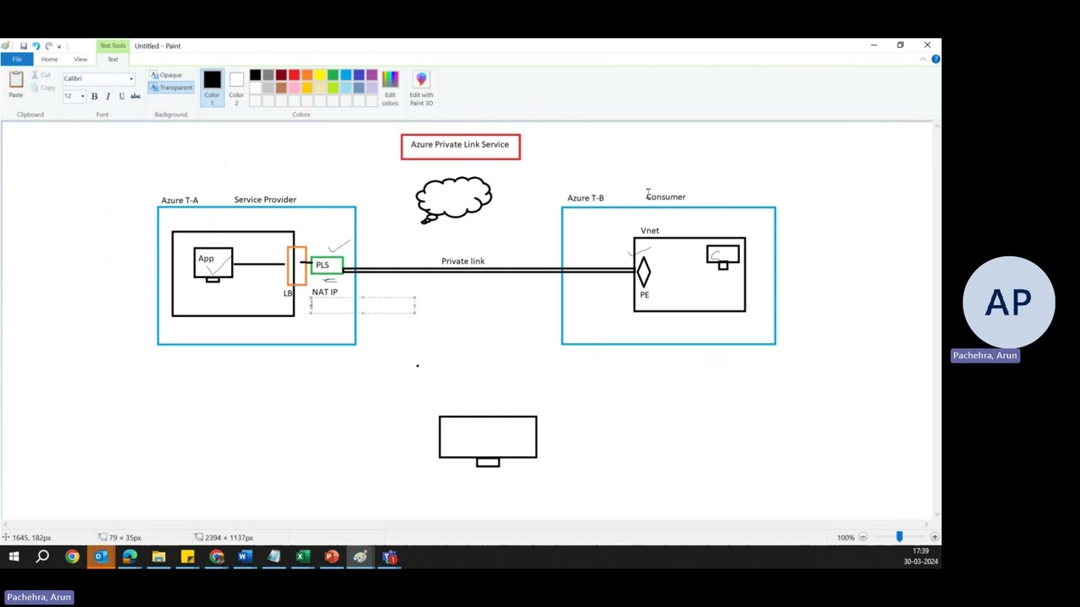
Task: Pick orange swatch in palette
Action: click(x=307, y=75)
